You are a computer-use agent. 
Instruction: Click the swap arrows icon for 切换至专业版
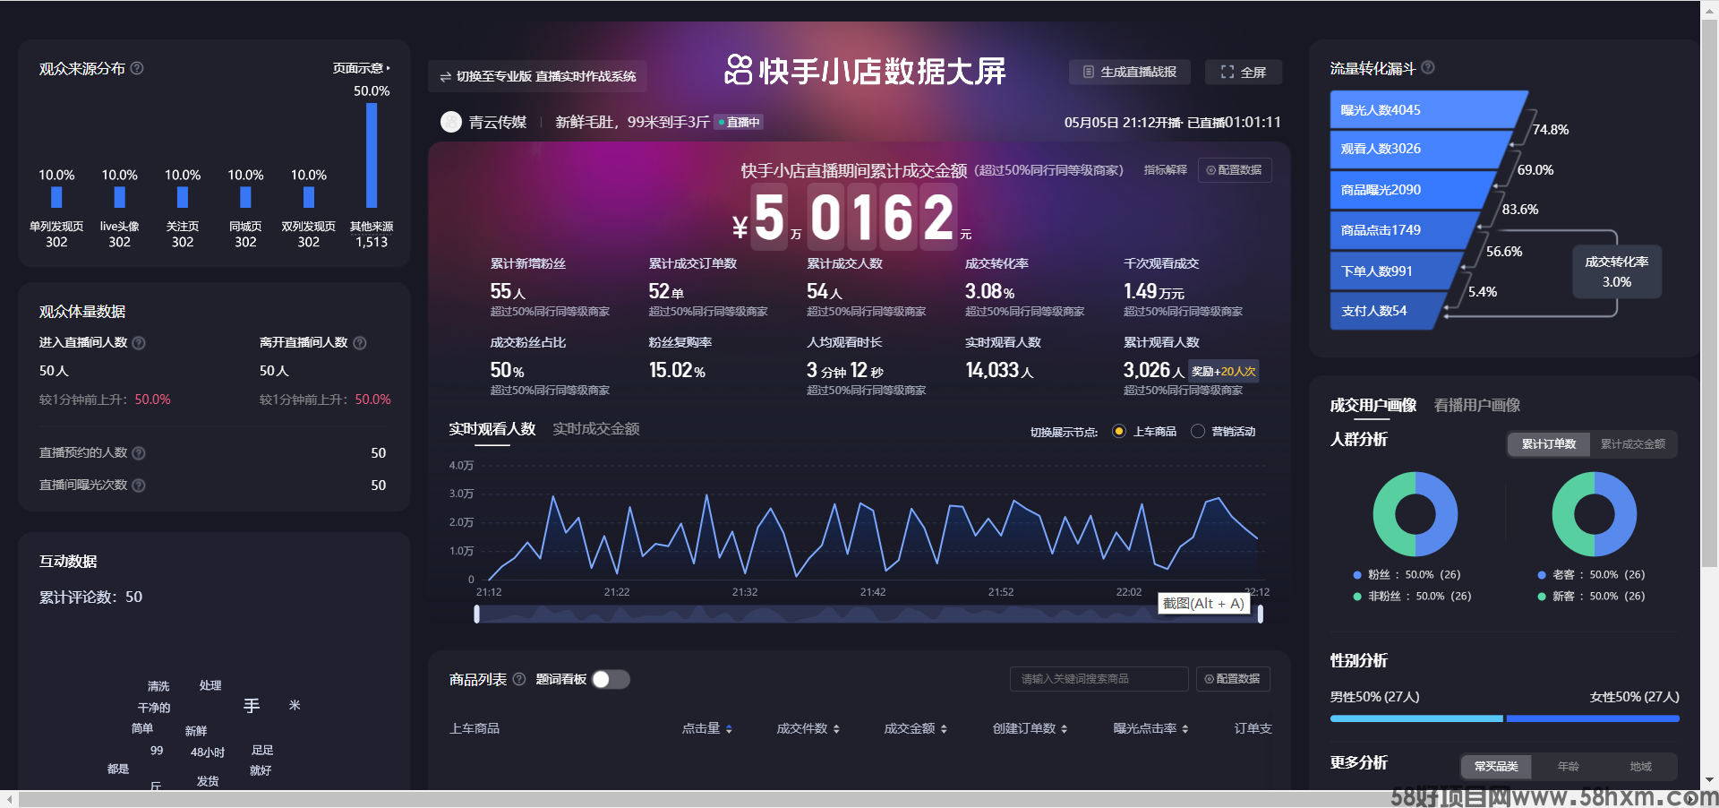coord(445,77)
